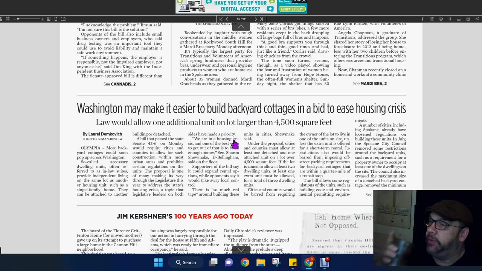
Task: Switch to two-page spread view
Action: pos(63,19)
